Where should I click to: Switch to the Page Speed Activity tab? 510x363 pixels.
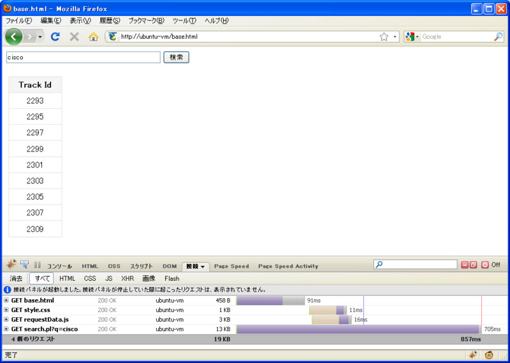click(x=288, y=266)
